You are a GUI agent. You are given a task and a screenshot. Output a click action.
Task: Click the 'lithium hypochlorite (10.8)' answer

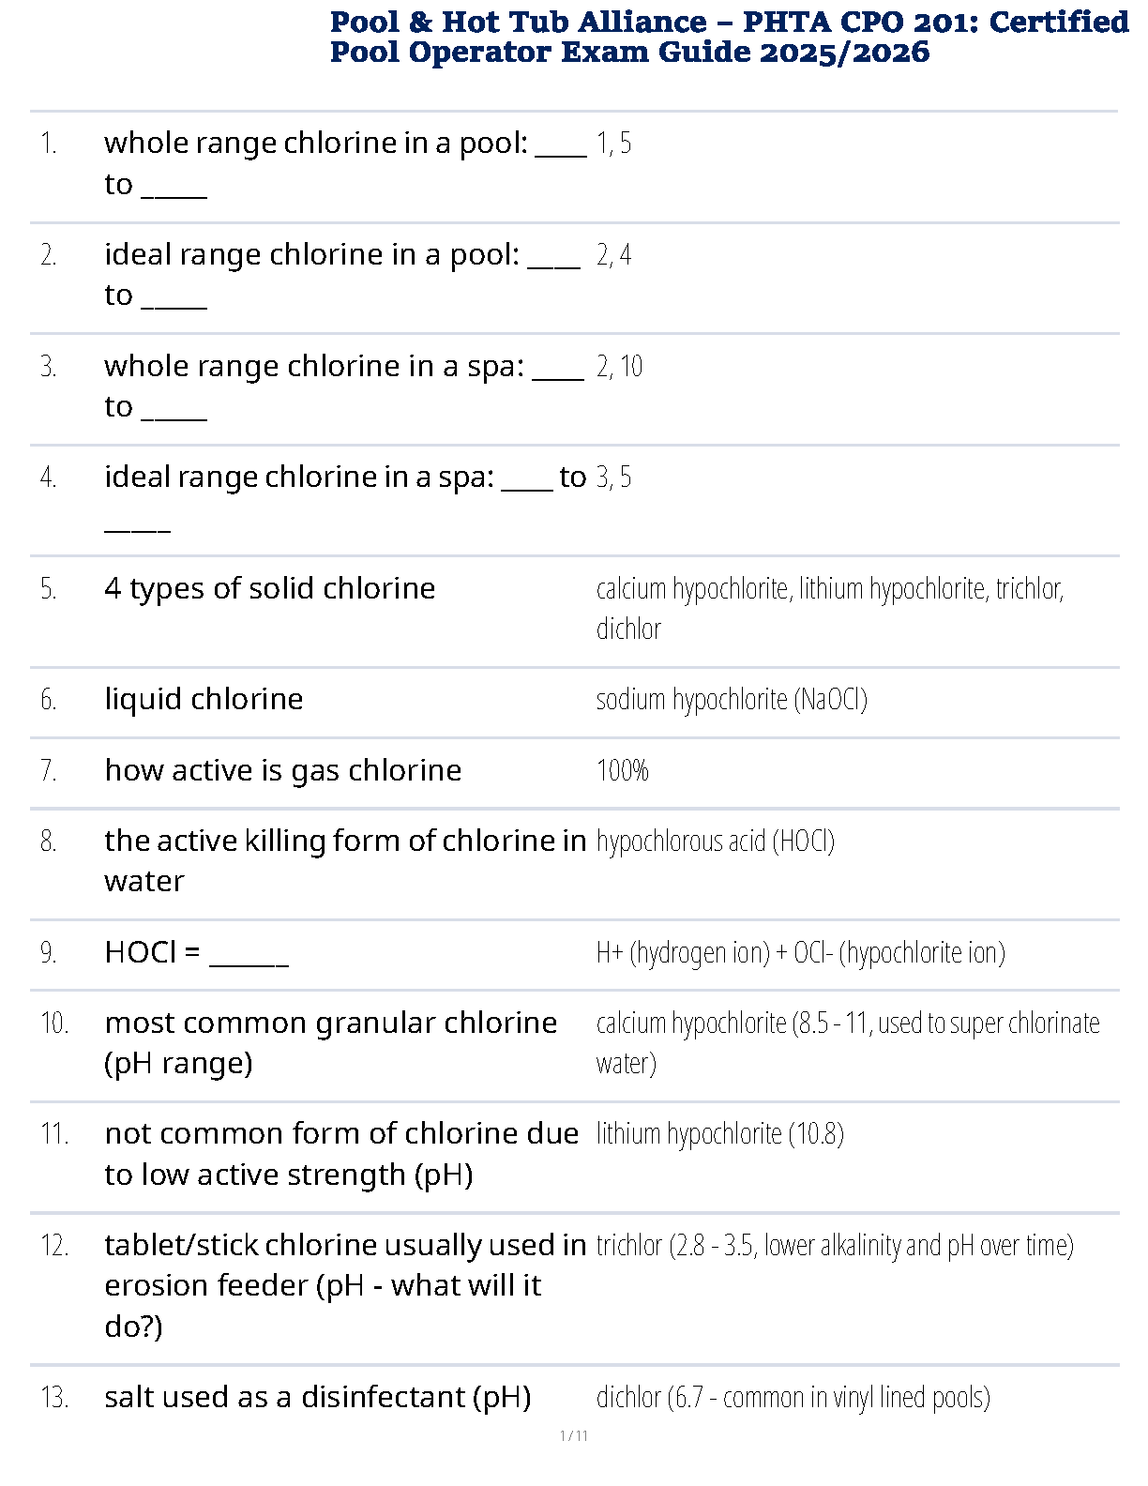click(719, 1134)
